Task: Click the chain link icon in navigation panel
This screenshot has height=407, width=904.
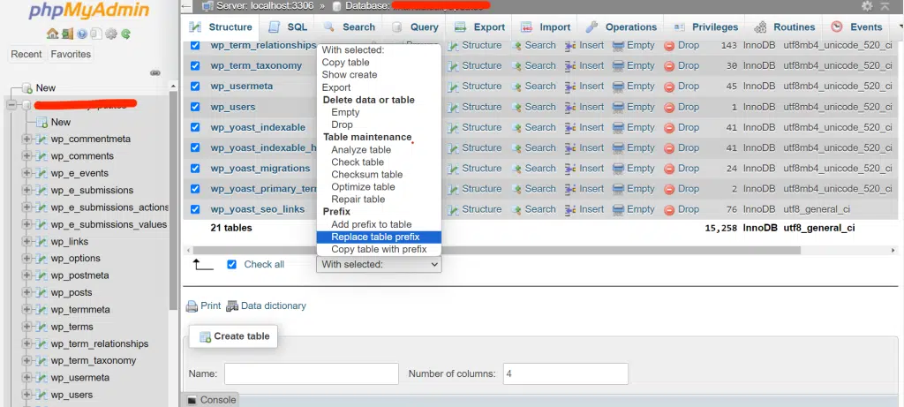Action: (x=154, y=72)
